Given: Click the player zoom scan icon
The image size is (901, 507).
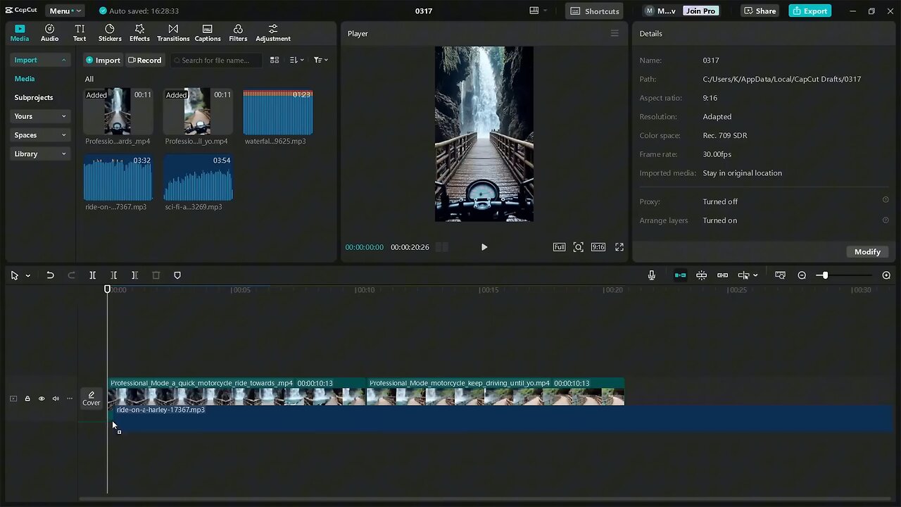Looking at the screenshot, I should 578,247.
